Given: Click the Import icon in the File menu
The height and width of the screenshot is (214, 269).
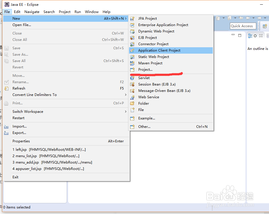Looking at the screenshot, I should [x=6, y=127].
